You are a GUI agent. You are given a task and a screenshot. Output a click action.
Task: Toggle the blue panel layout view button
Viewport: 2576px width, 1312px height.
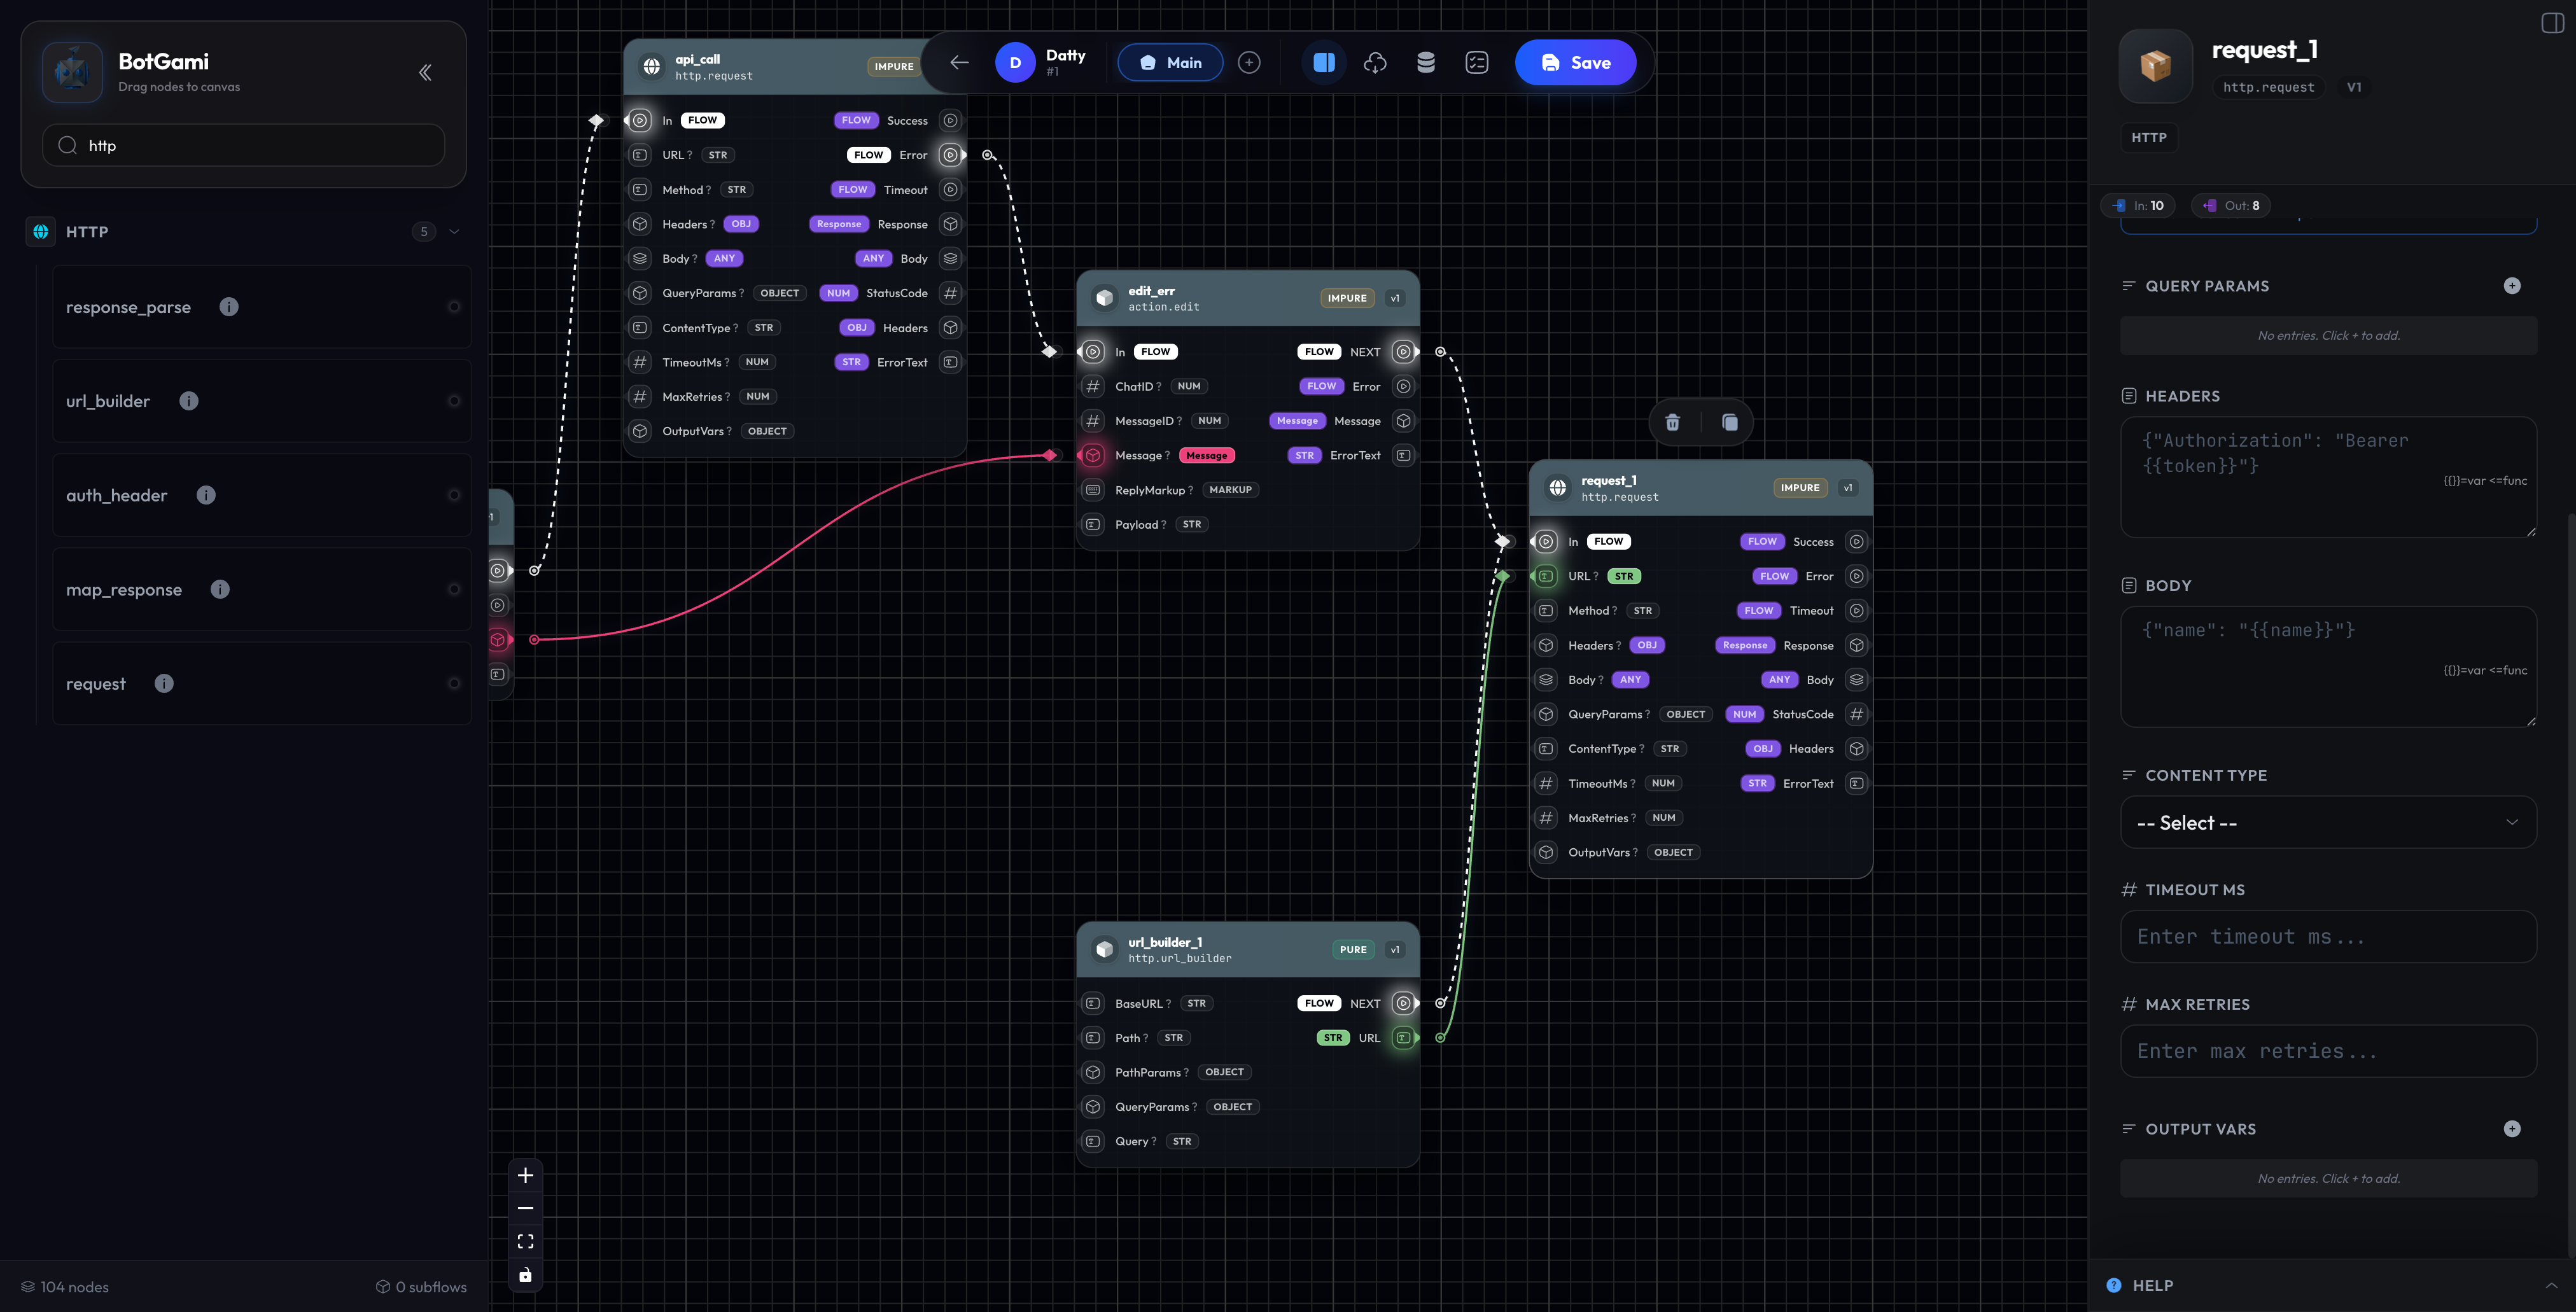[1324, 63]
